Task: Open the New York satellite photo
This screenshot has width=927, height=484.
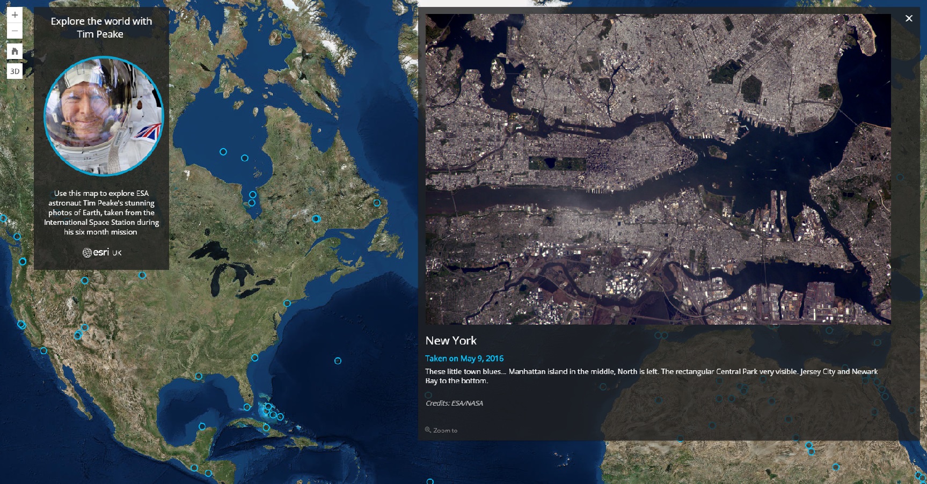Action: 658,169
